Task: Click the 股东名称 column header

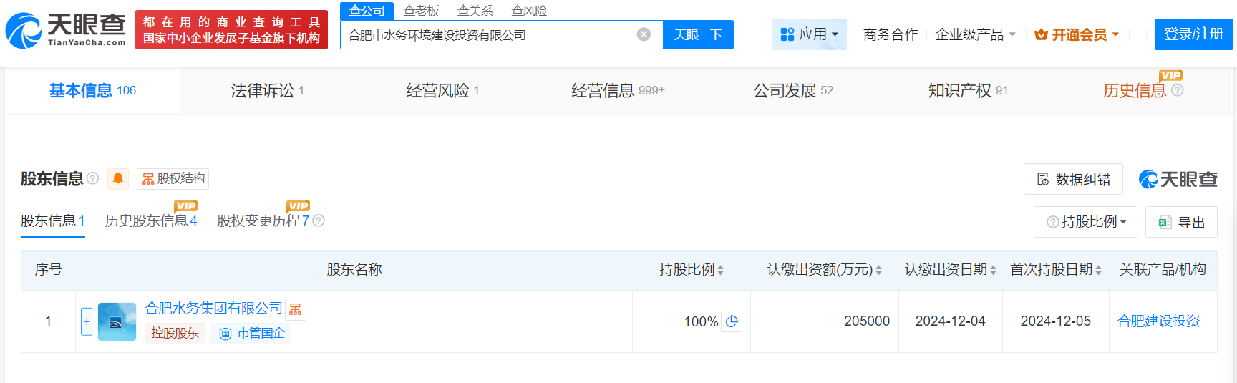Action: pyautogui.click(x=354, y=270)
